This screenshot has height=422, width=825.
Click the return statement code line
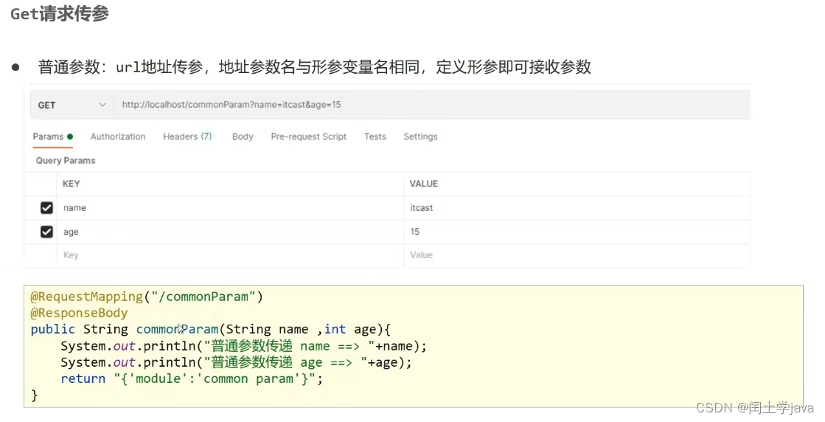192,379
